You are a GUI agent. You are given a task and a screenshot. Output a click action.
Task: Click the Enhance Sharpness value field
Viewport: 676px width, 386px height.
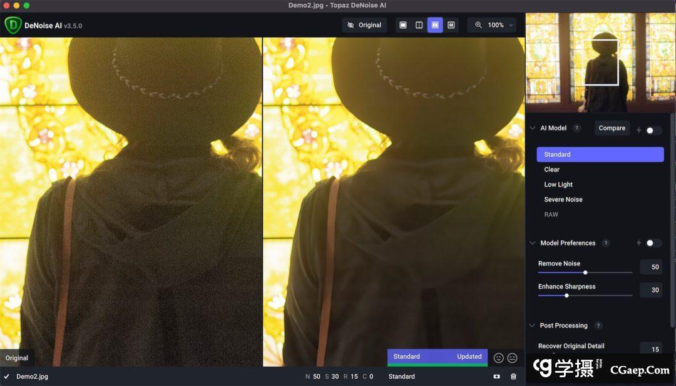[x=651, y=290]
